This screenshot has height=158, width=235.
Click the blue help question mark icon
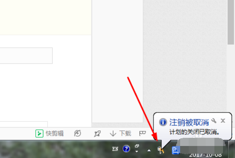126,149
